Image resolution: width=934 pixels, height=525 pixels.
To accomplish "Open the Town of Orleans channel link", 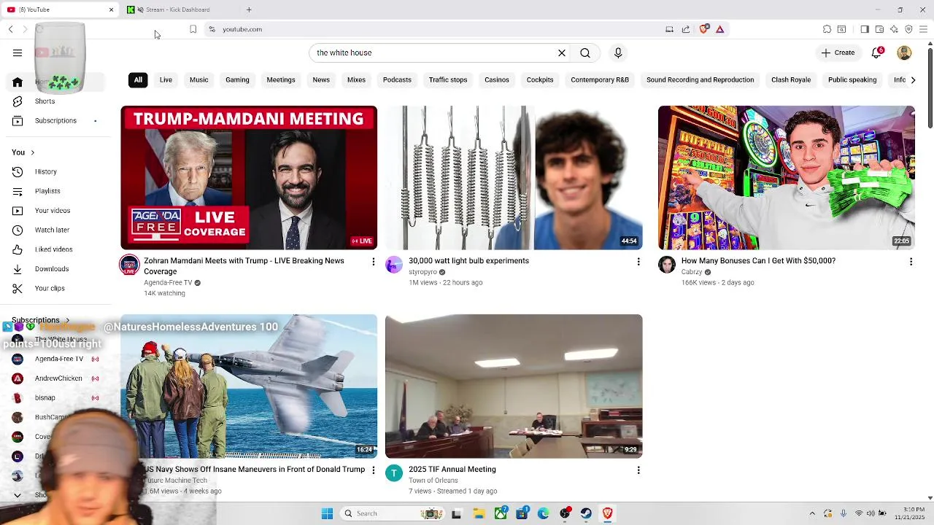I will tap(433, 481).
